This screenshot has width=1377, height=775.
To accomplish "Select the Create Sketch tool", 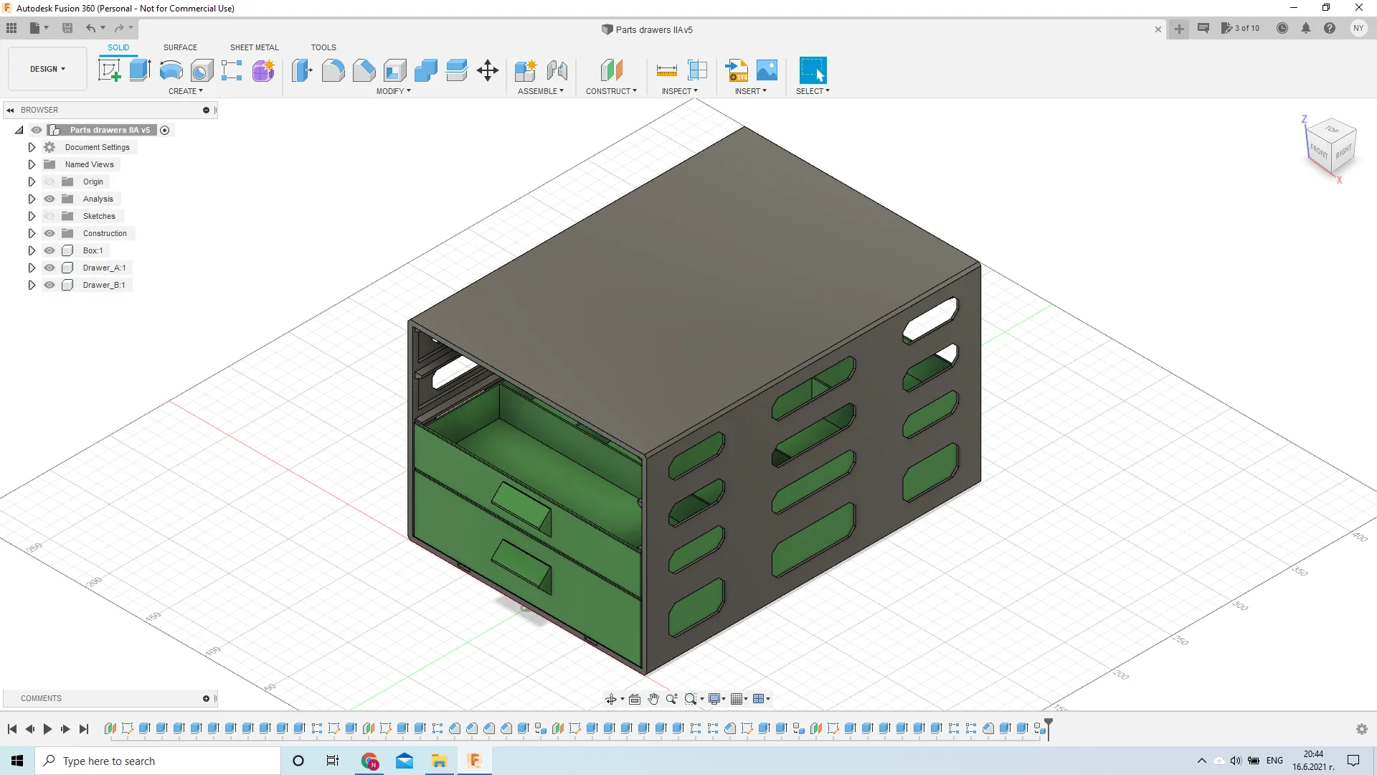I will coord(109,70).
